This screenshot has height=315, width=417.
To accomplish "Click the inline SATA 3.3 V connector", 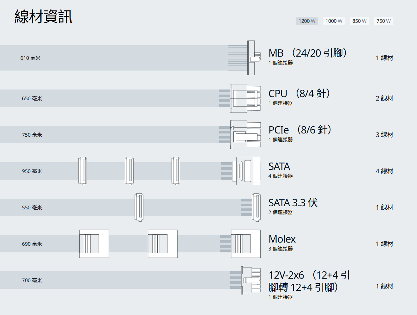I will click(139, 207).
